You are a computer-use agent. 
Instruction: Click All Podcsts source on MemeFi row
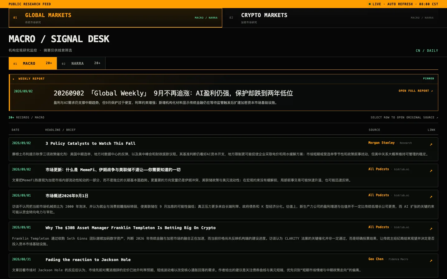[x=379, y=169]
